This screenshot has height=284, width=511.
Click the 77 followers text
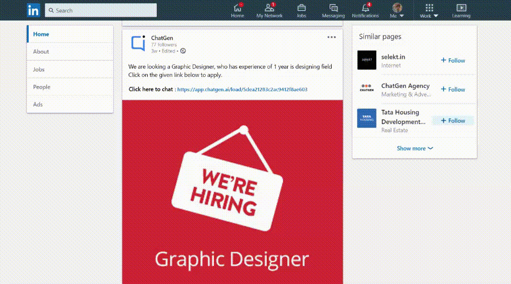pyautogui.click(x=164, y=45)
